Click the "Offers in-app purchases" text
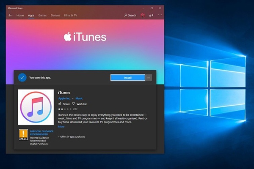254x169 pixels. pyautogui.click(x=72, y=136)
